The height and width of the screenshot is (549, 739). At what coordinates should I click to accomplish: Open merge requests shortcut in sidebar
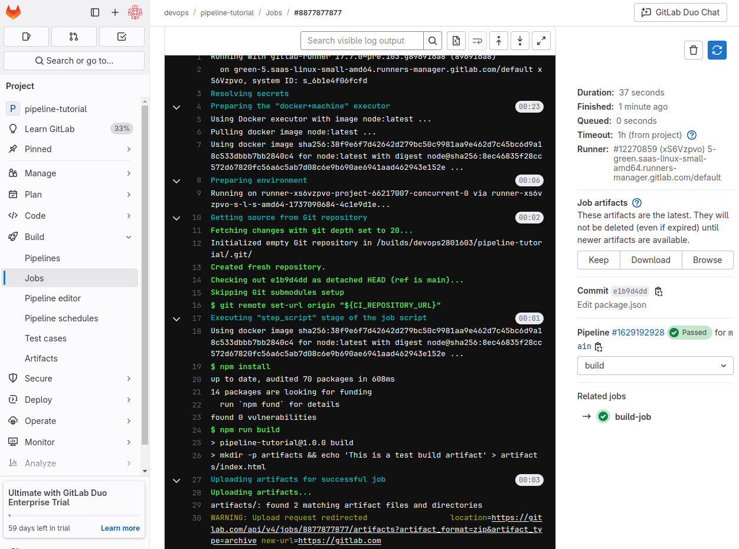coord(74,37)
